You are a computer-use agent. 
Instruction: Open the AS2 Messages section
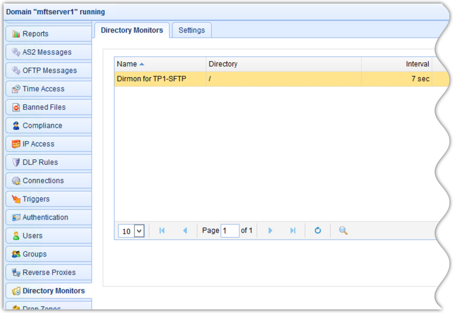(46, 52)
